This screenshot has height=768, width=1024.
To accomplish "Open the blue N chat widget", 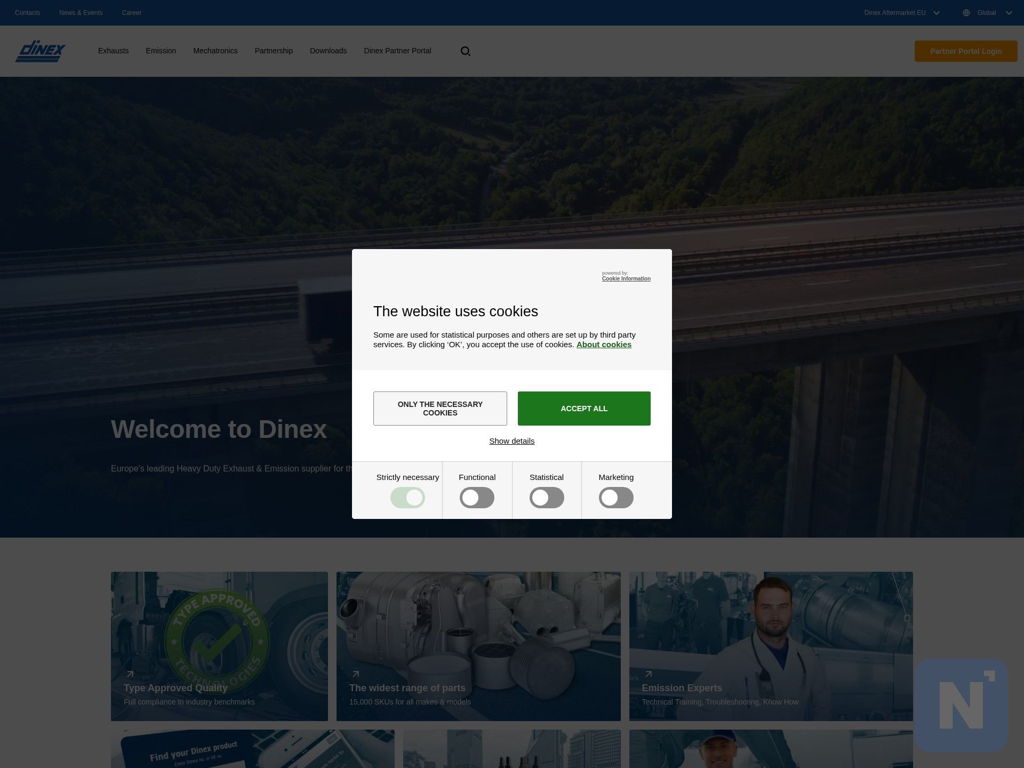I will 961,705.
